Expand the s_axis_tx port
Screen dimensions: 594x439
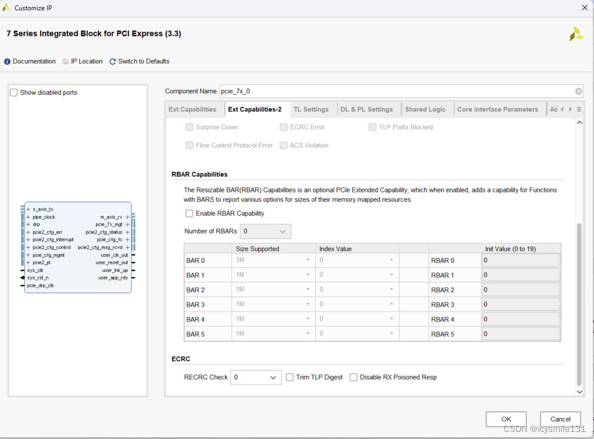coord(28,209)
